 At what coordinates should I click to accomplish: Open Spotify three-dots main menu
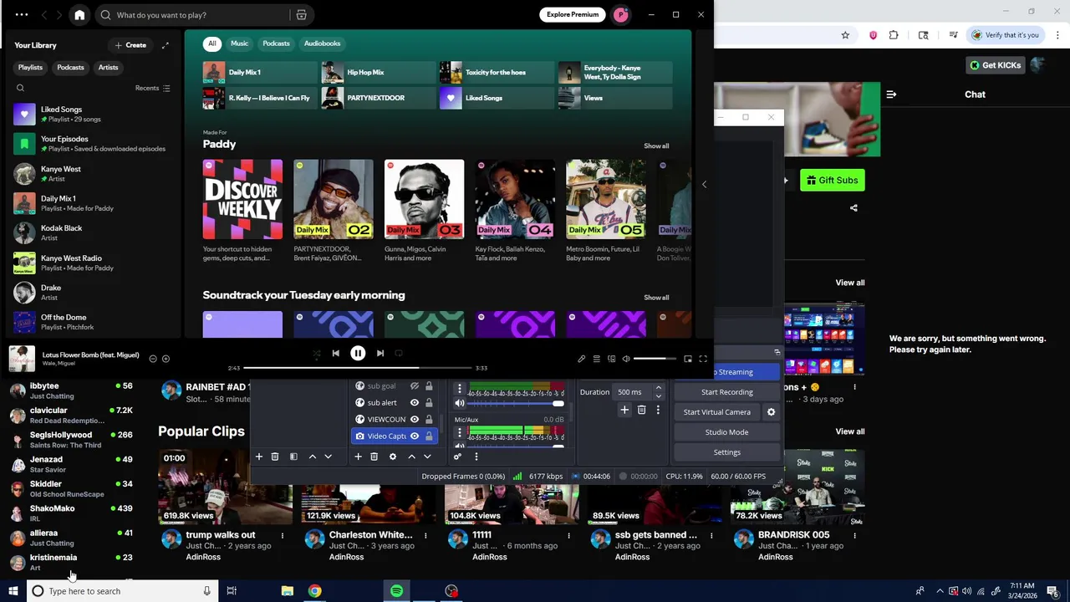pyautogui.click(x=22, y=15)
